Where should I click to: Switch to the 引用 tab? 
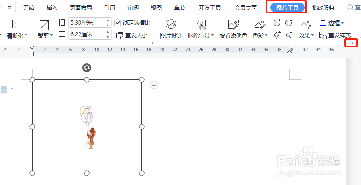click(110, 8)
